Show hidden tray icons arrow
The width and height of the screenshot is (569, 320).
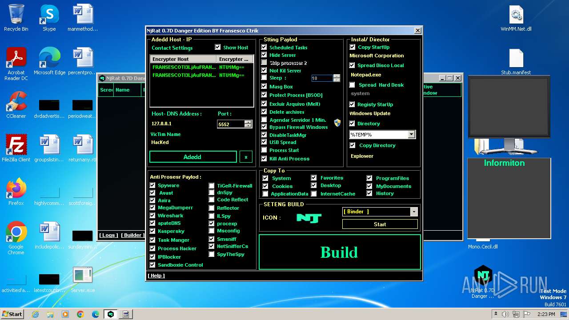[496, 314]
